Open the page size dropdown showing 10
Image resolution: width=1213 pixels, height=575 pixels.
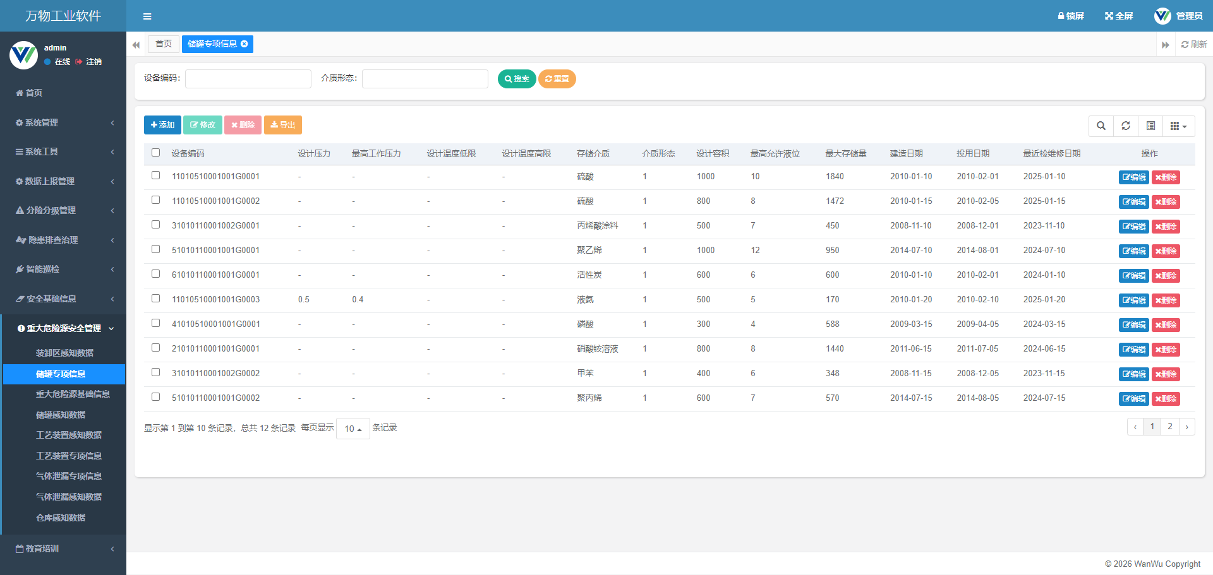(353, 429)
